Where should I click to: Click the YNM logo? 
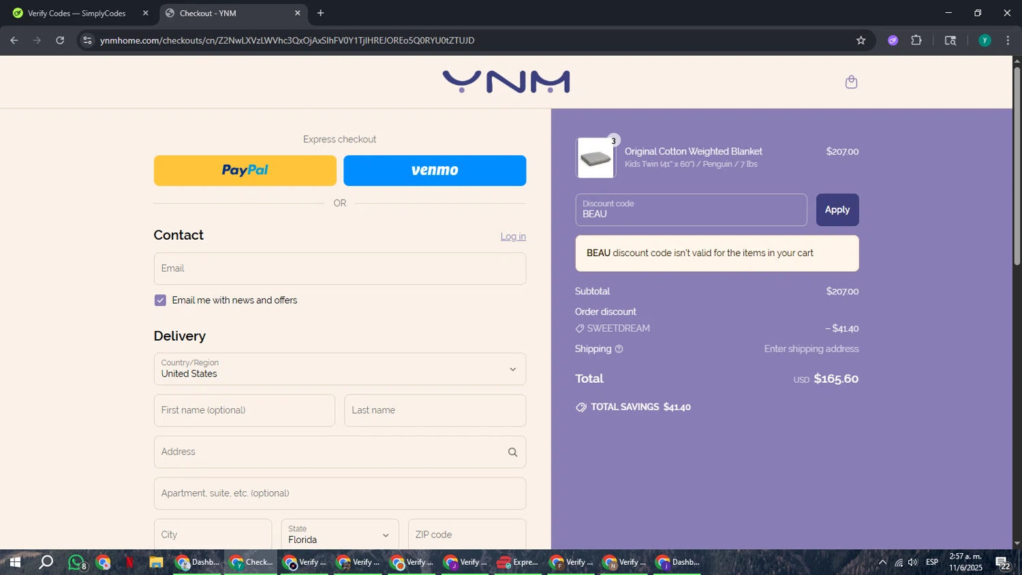pos(506,82)
